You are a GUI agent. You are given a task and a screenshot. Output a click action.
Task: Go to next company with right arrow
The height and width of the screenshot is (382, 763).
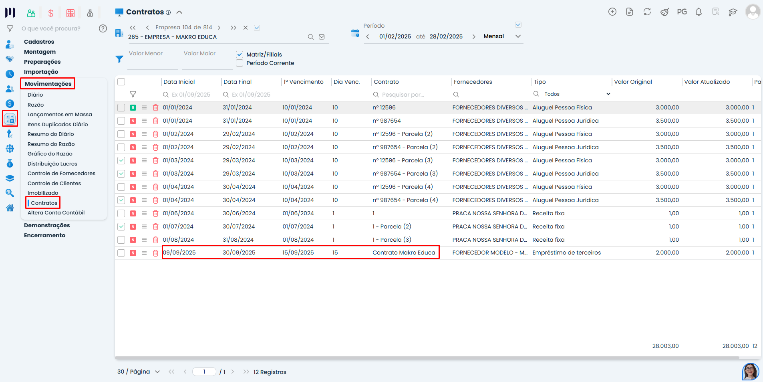219,28
